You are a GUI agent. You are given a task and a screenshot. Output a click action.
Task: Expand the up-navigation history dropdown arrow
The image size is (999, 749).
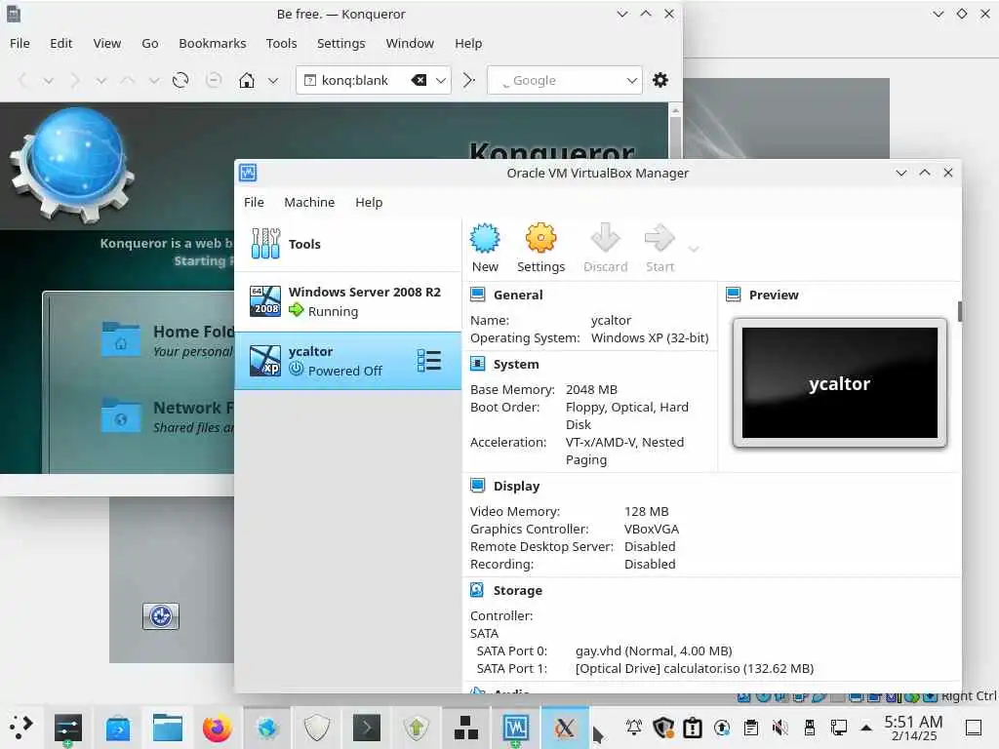pyautogui.click(x=153, y=81)
